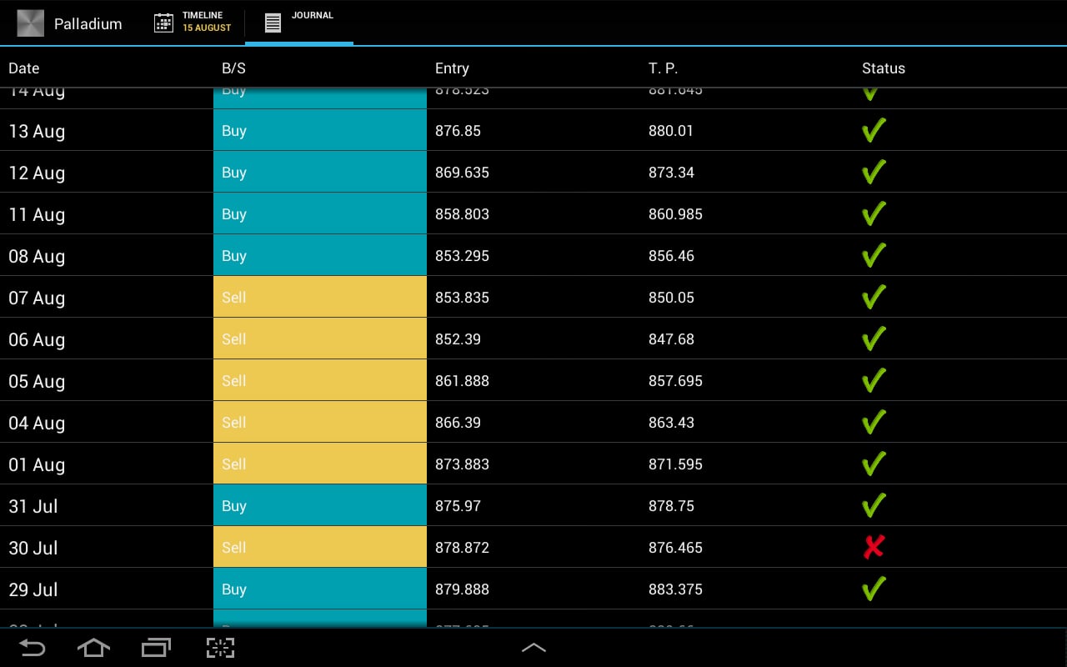The height and width of the screenshot is (667, 1067).
Task: Switch to the Timeline 15 August tab
Action: click(193, 23)
